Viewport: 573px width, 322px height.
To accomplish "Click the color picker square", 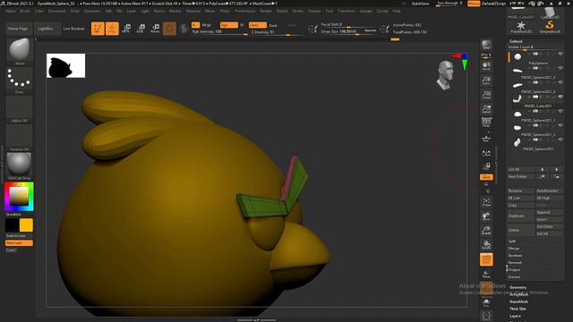I will click(19, 197).
